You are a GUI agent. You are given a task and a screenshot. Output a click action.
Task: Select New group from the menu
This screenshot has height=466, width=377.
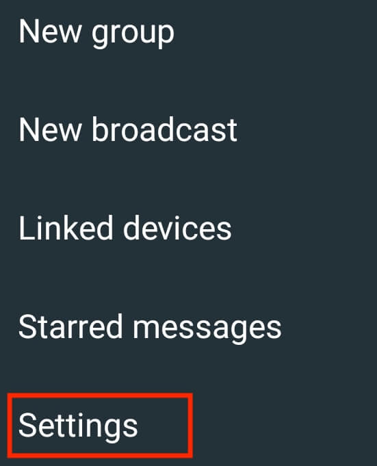coord(96,33)
